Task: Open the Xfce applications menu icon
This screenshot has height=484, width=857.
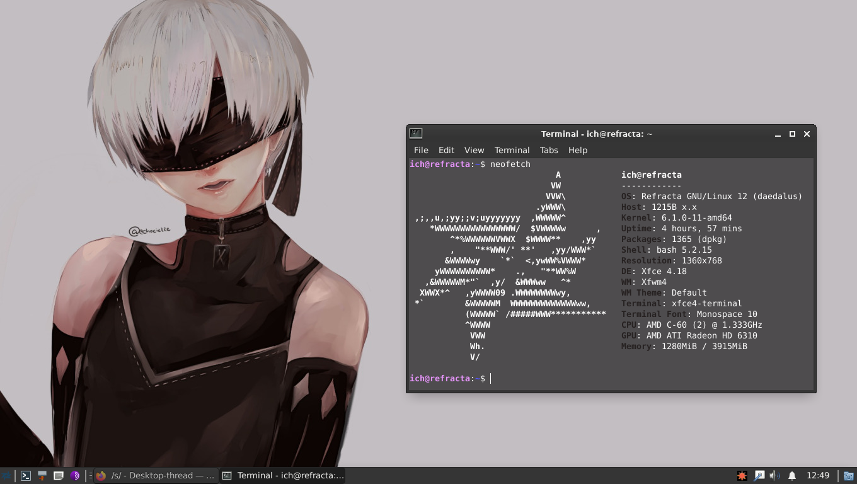Action: (6, 476)
